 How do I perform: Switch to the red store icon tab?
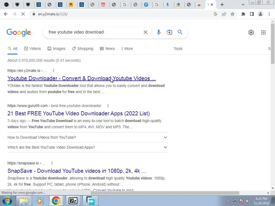pyautogui.click(x=103, y=5)
